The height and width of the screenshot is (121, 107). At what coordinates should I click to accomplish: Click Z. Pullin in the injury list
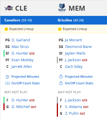[72, 113]
